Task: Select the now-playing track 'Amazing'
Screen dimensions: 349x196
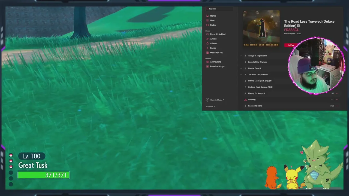Action: 252,100
